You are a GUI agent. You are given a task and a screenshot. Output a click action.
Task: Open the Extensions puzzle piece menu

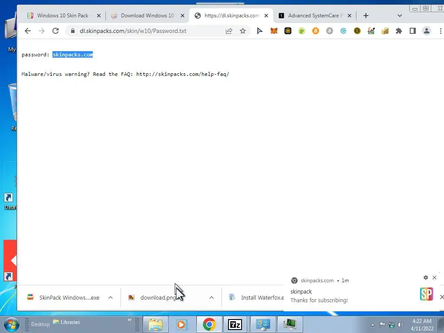[x=399, y=31]
